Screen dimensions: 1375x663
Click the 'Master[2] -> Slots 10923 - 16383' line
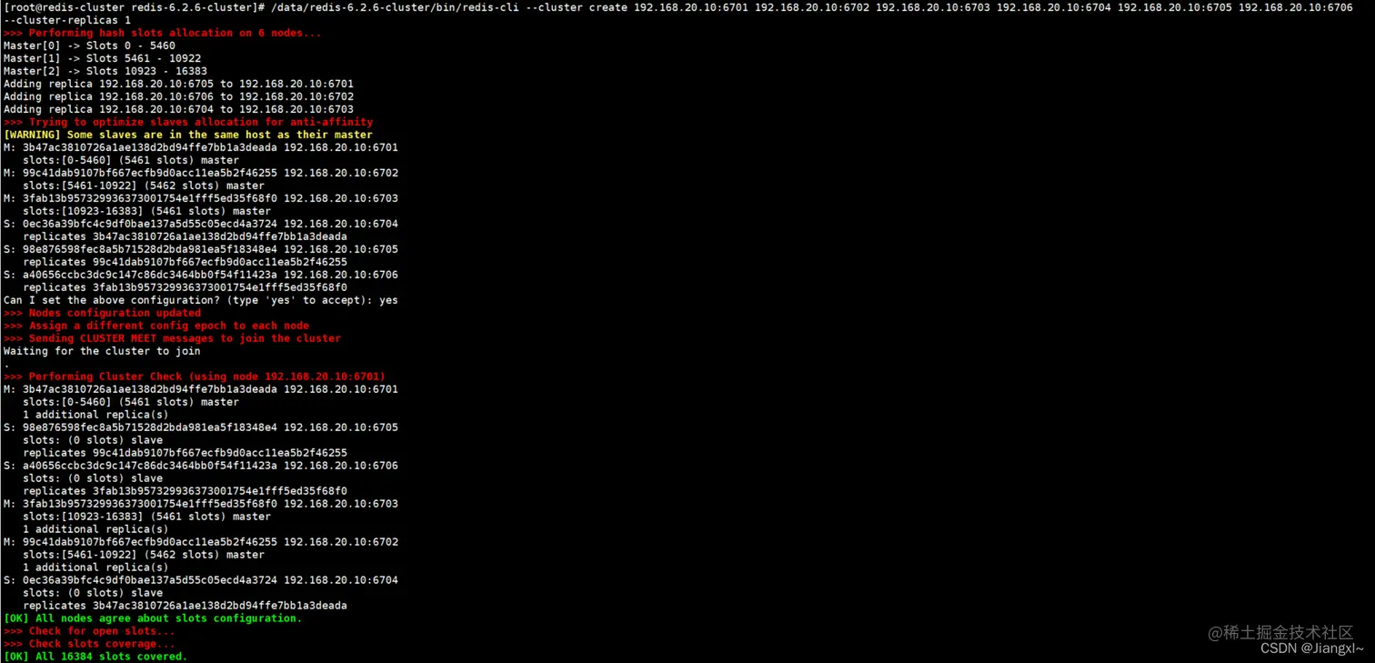tap(105, 71)
